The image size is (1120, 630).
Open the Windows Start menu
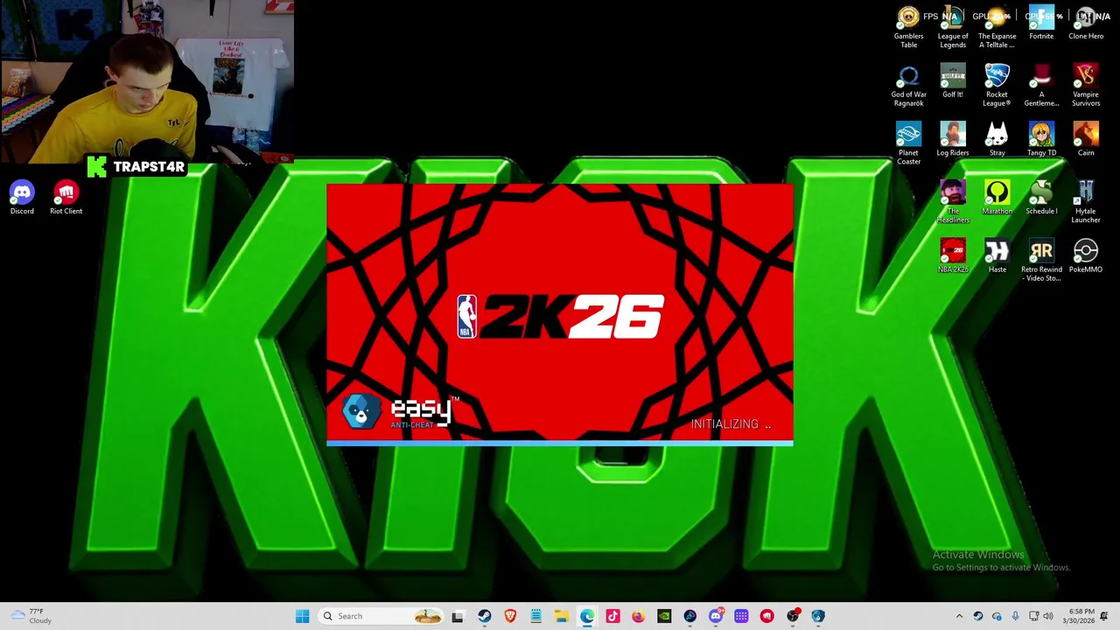pyautogui.click(x=302, y=616)
